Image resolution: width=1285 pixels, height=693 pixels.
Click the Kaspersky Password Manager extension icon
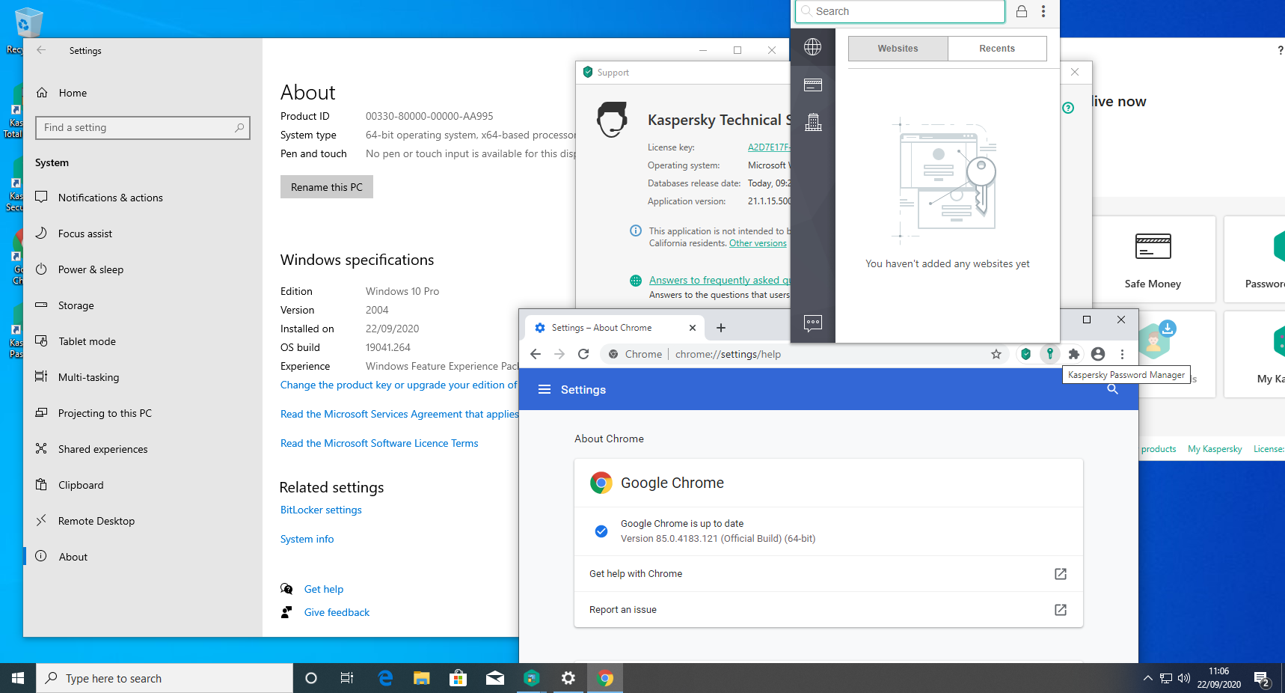pyautogui.click(x=1049, y=354)
